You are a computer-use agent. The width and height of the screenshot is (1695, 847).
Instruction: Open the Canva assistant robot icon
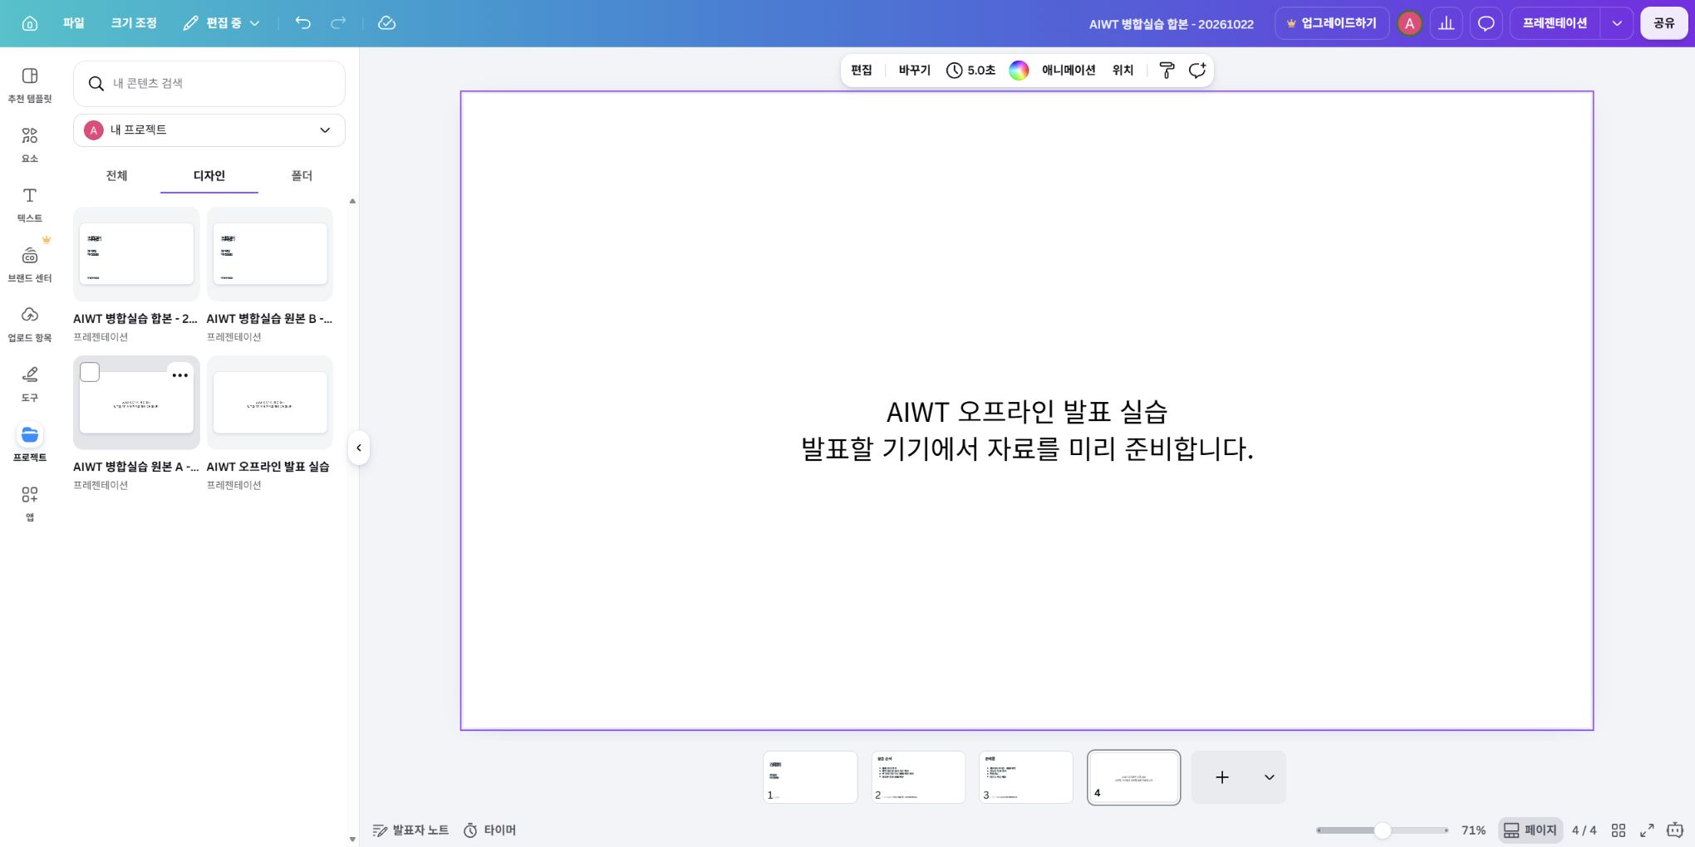pos(1675,830)
